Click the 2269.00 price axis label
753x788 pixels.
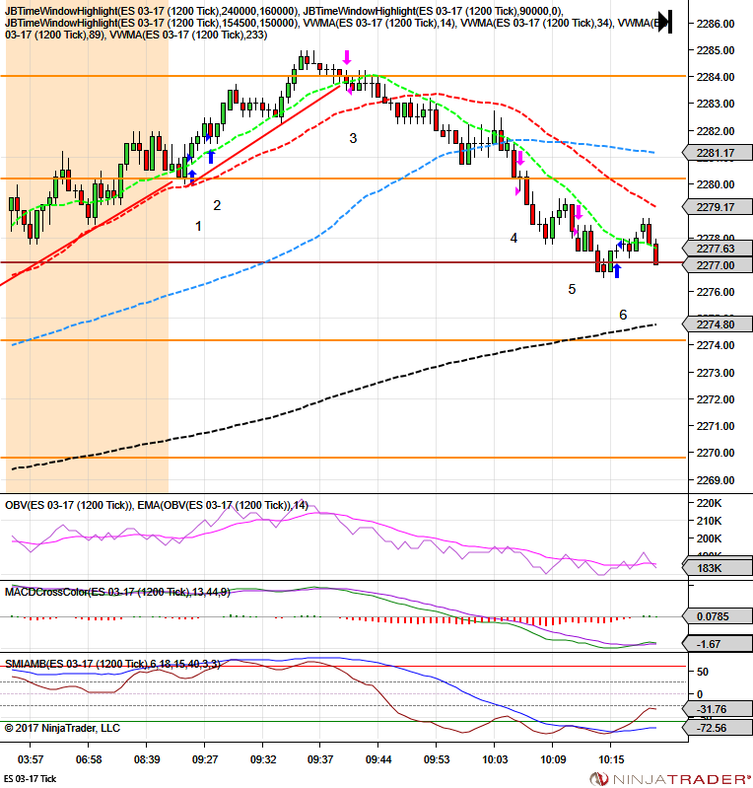[716, 480]
